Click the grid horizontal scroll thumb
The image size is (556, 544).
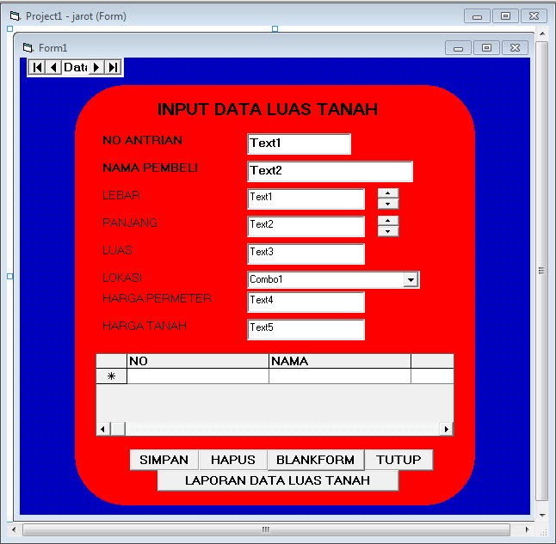pos(118,429)
